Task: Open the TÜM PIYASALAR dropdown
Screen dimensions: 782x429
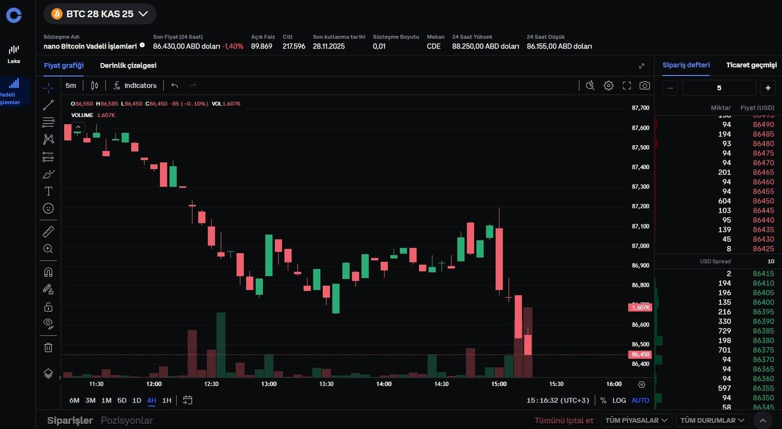Action: [636, 420]
